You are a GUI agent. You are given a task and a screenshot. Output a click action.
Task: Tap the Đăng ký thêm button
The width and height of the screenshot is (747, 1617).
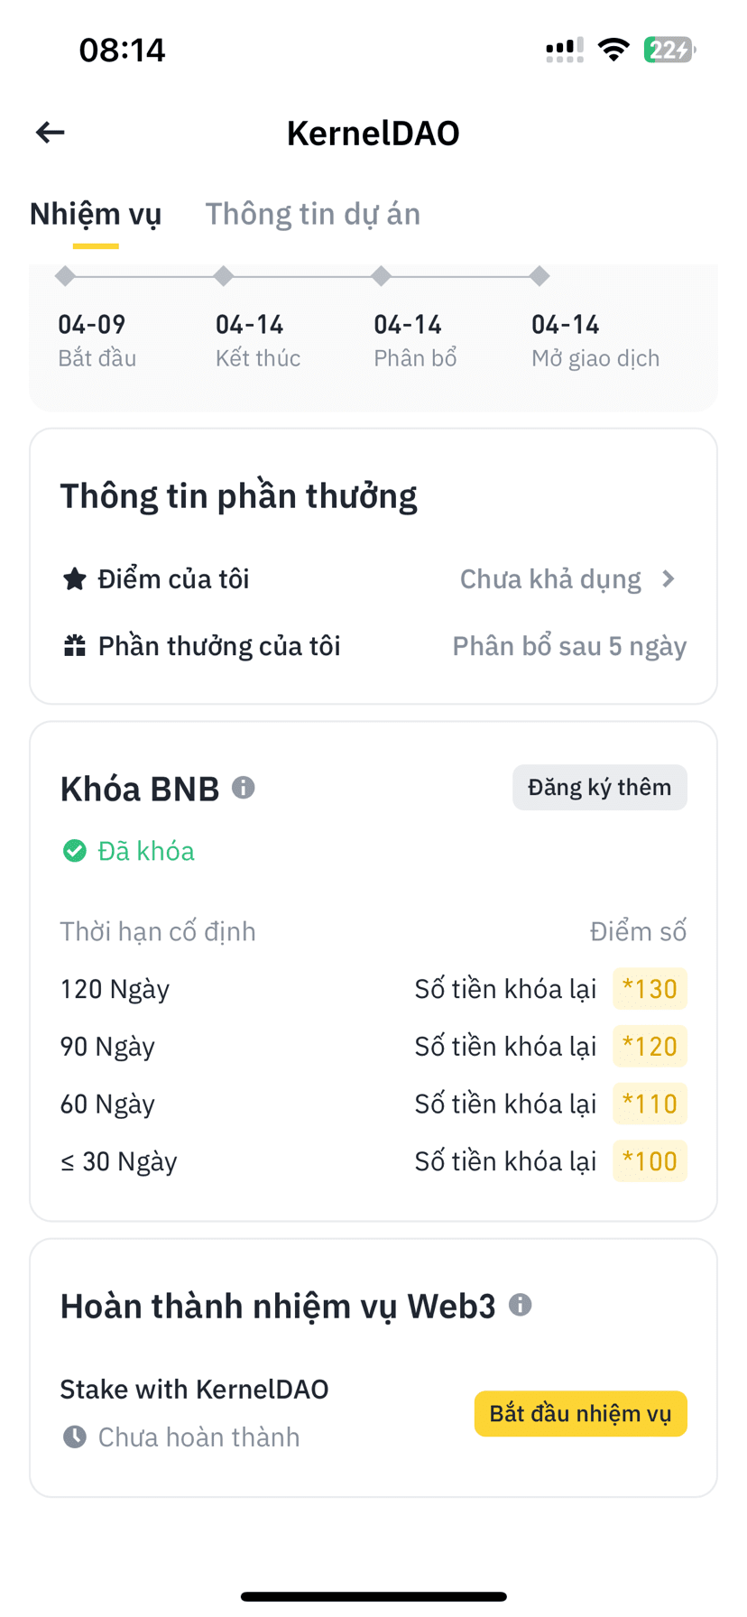600,788
